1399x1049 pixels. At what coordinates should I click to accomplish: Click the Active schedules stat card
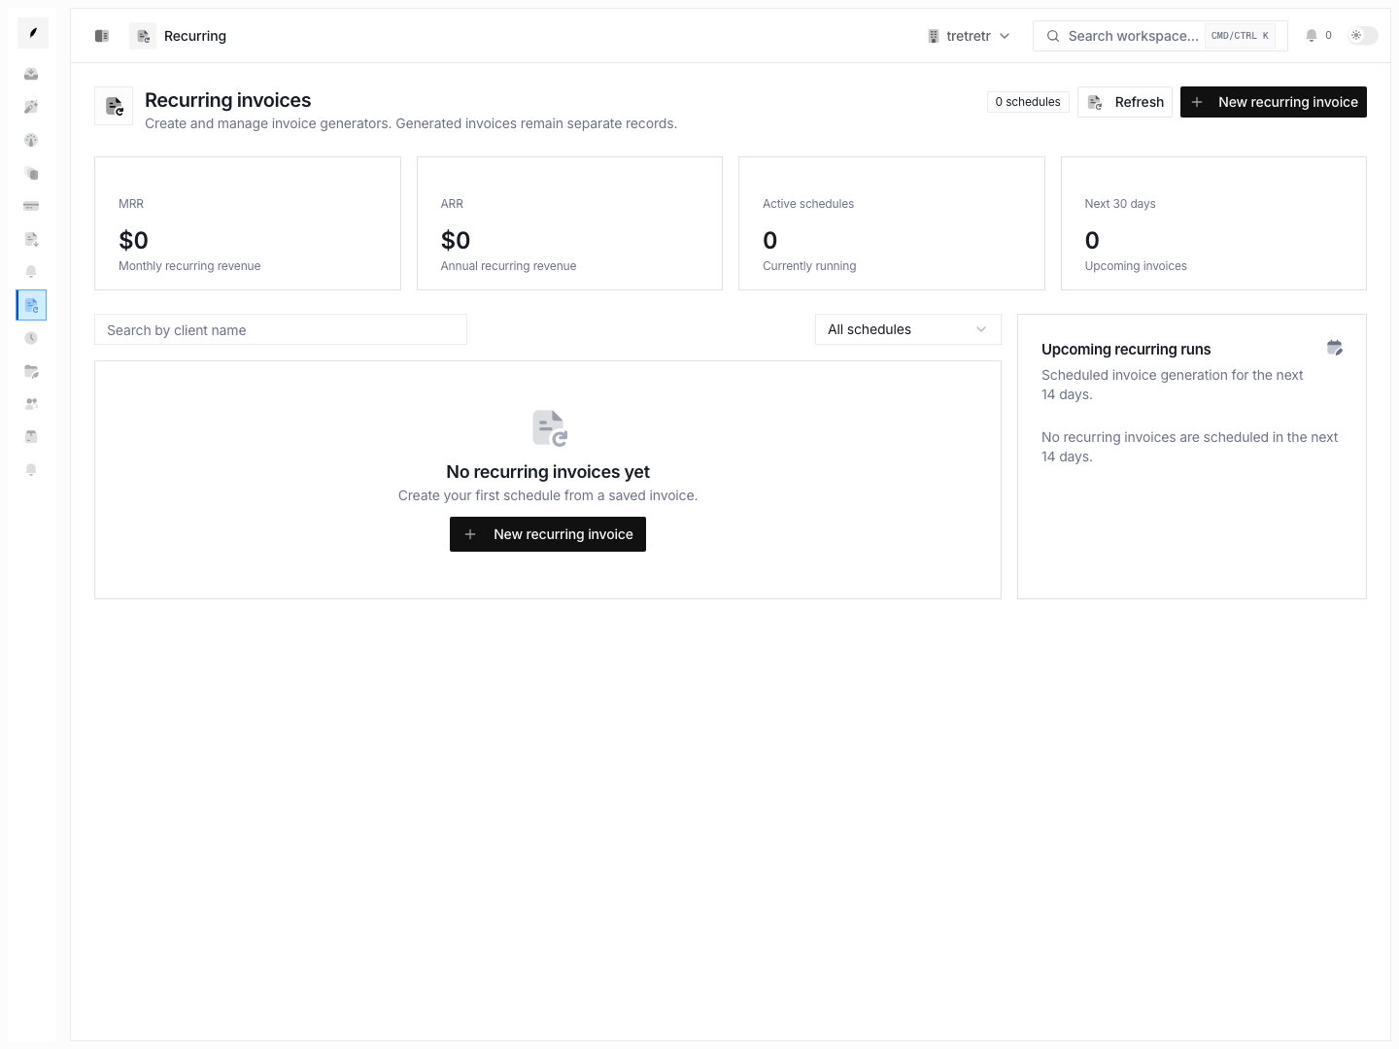[x=892, y=223]
